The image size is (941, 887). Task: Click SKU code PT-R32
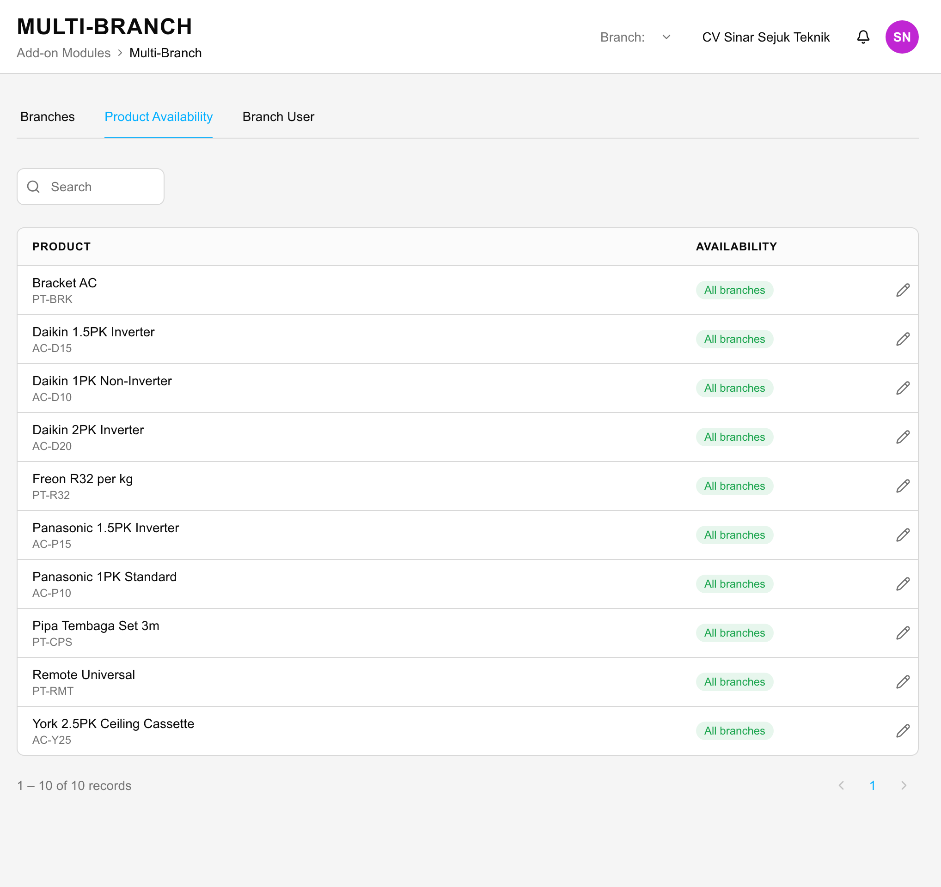pyautogui.click(x=51, y=495)
